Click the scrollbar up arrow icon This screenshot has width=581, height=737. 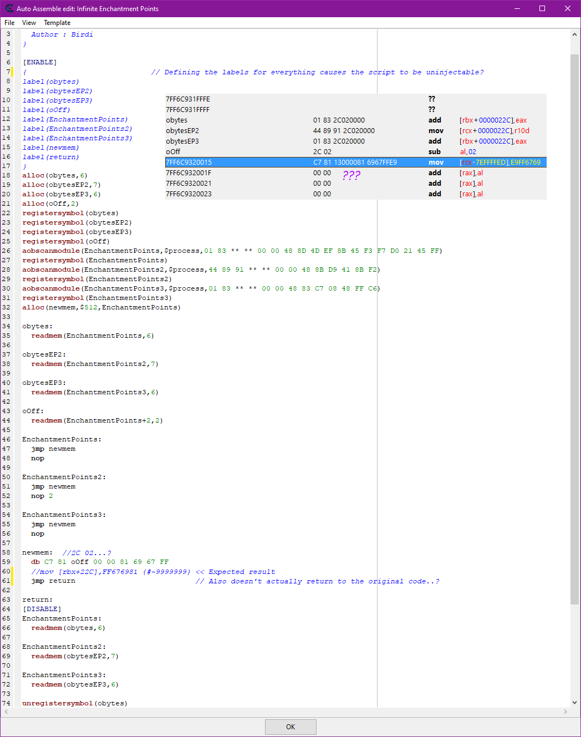pos(575,34)
